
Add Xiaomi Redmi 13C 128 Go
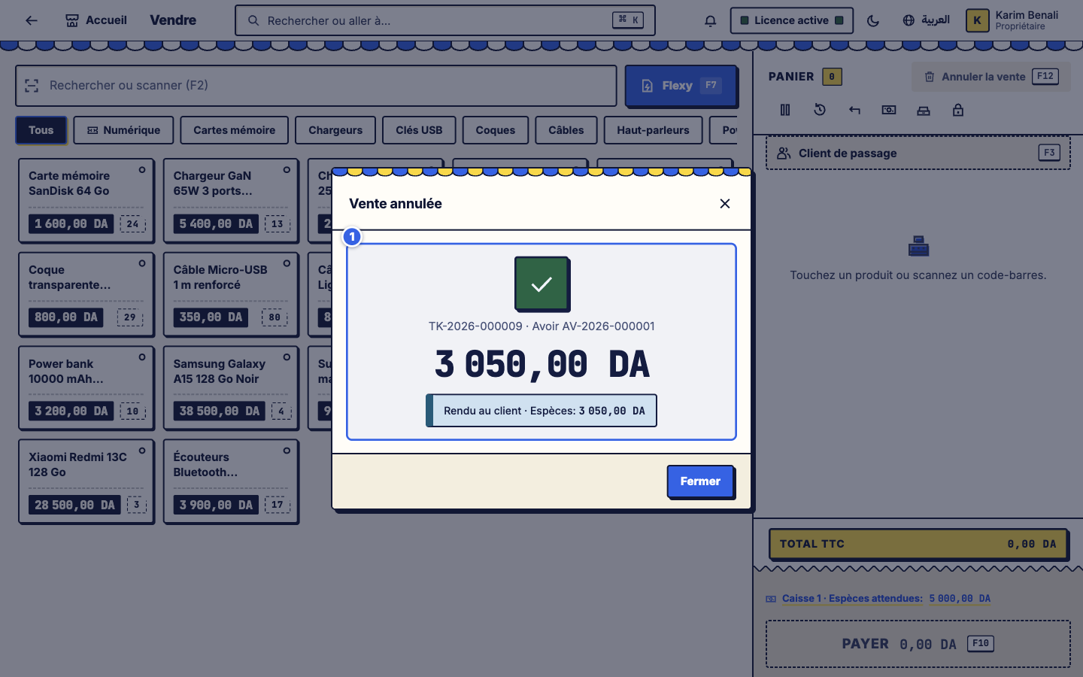coord(86,481)
